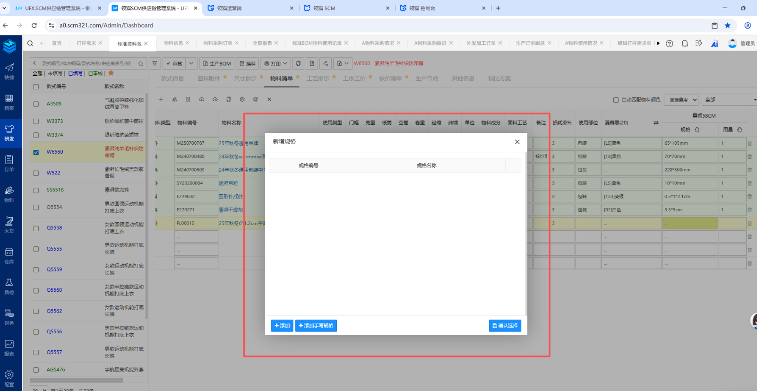Viewport: 757px width, 391px height.
Task: Click the notification bell icon
Action: point(684,43)
